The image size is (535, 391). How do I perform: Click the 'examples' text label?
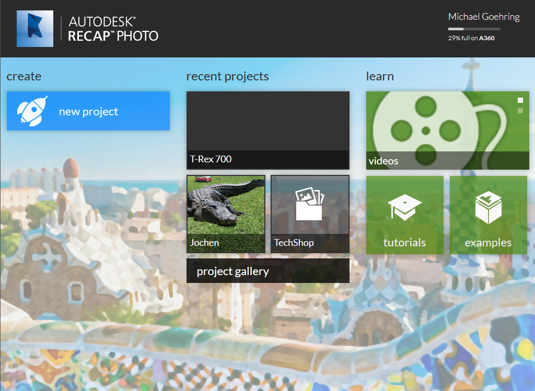[488, 243]
